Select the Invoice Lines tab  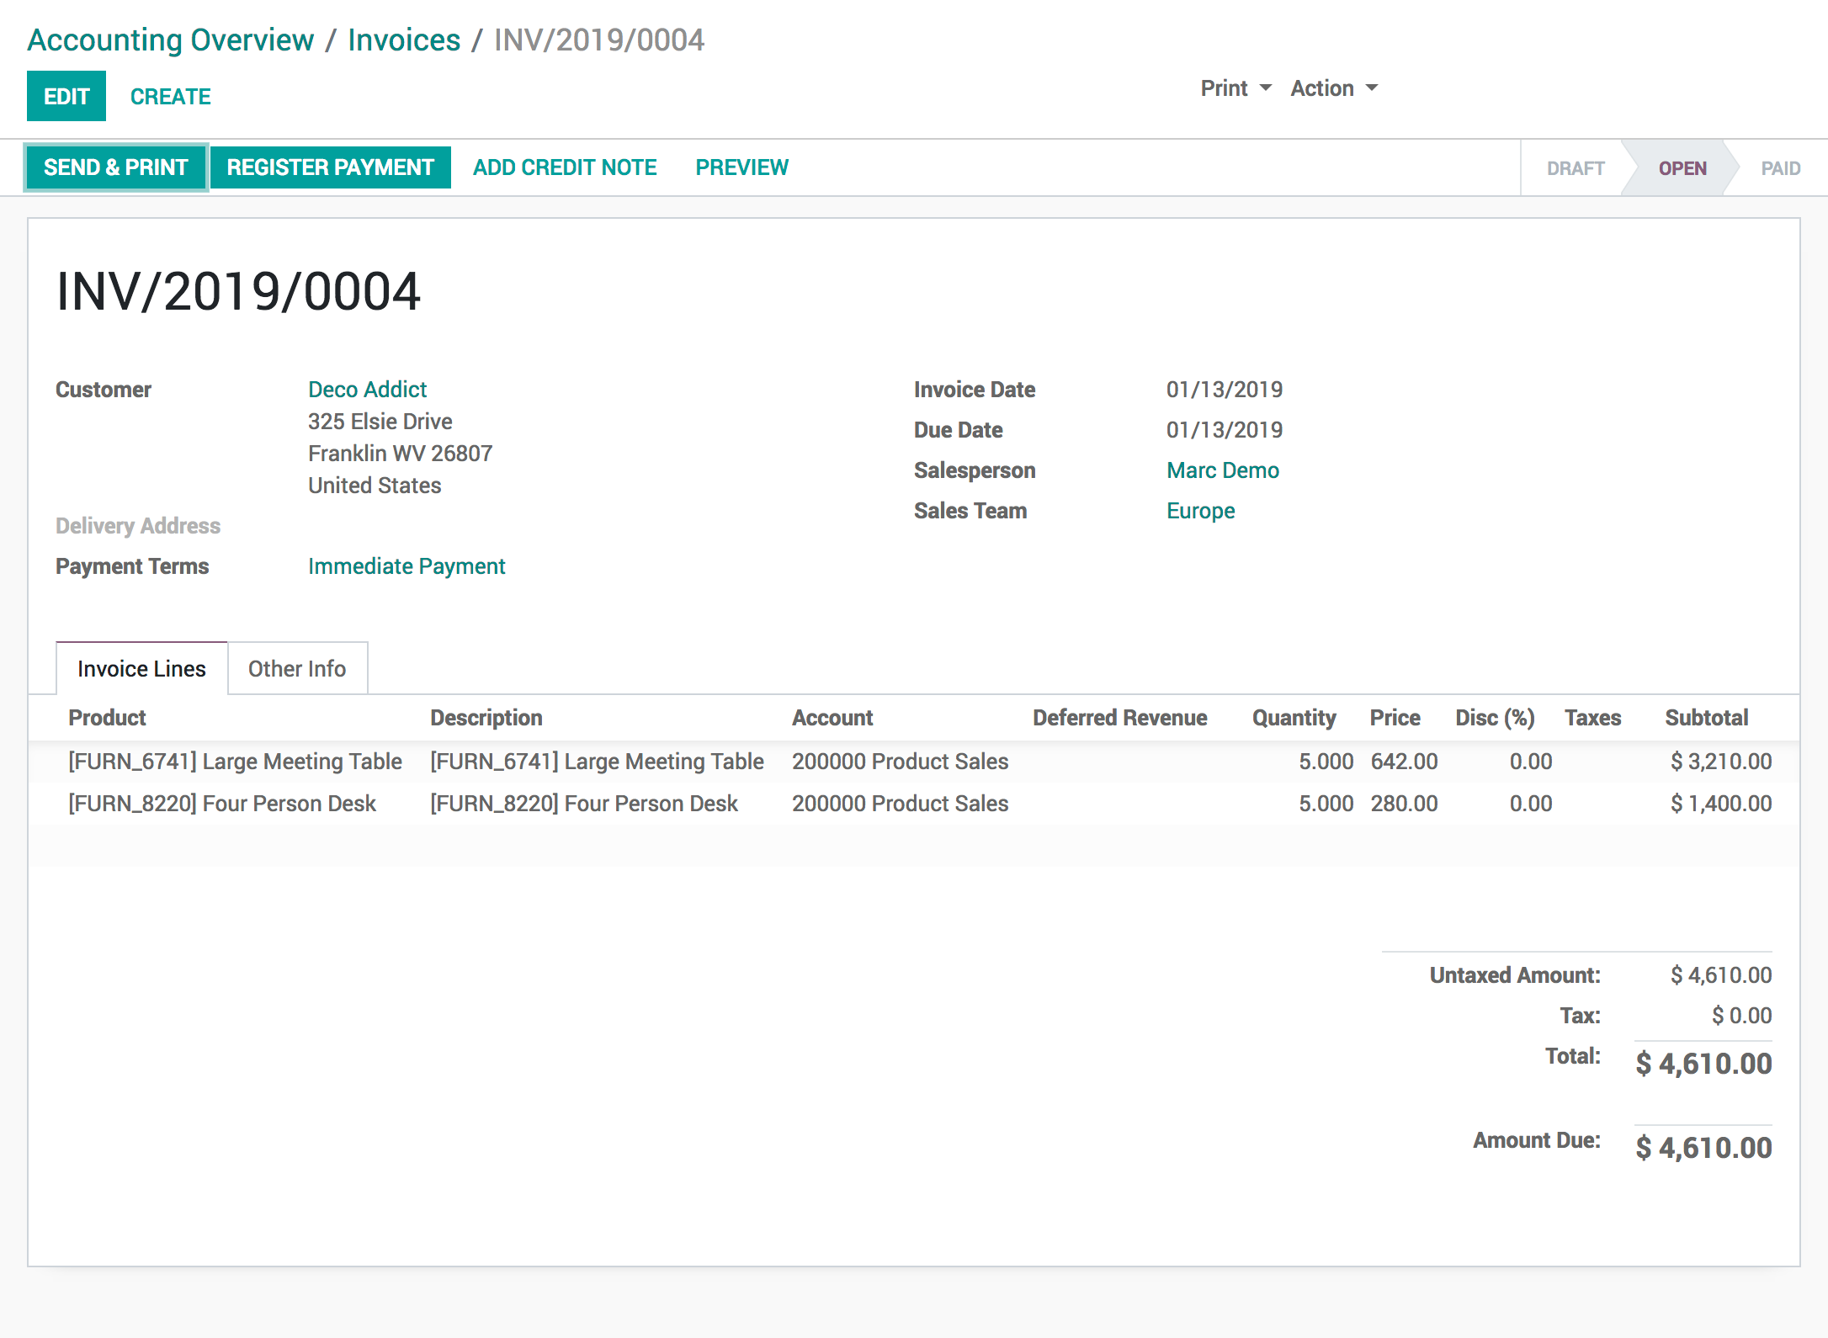coord(142,666)
